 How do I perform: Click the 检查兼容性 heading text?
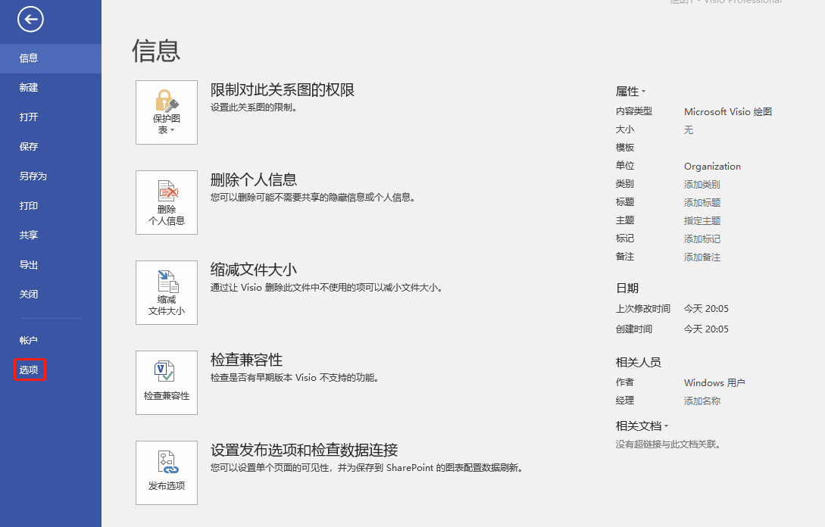[247, 360]
